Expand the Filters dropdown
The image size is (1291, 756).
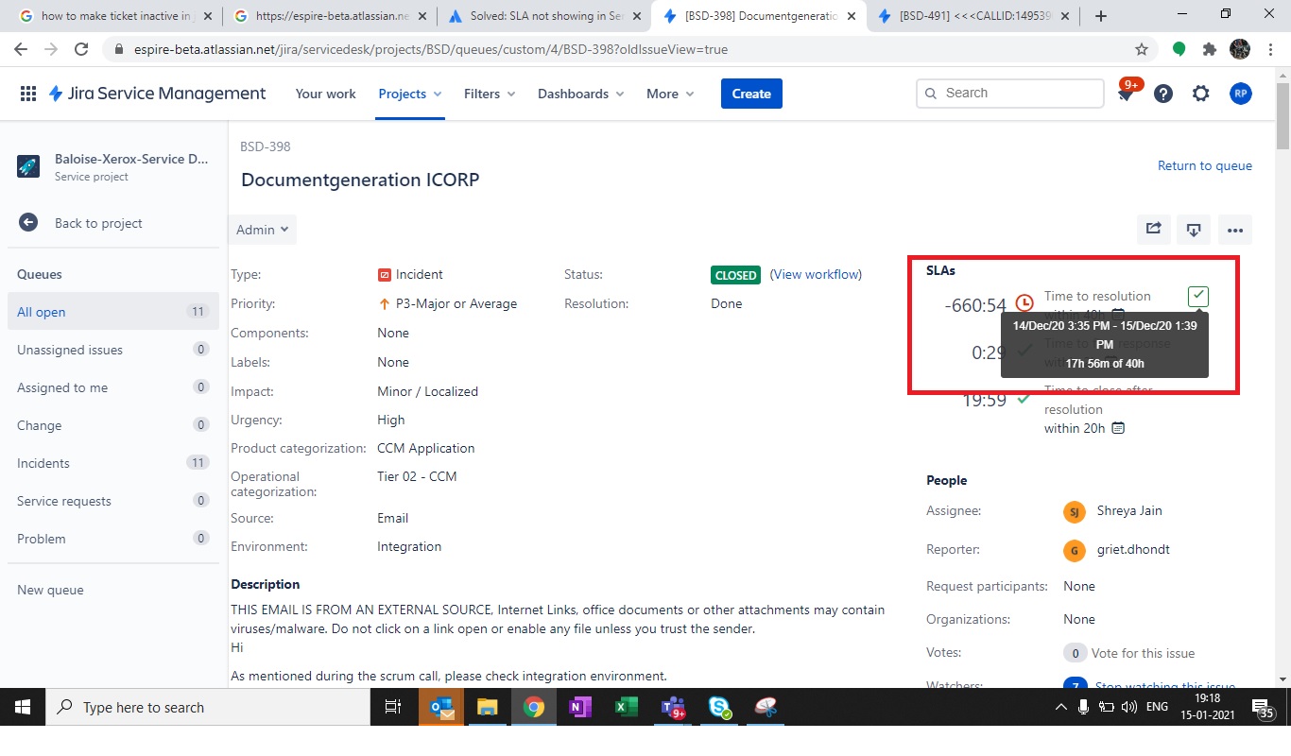click(490, 94)
